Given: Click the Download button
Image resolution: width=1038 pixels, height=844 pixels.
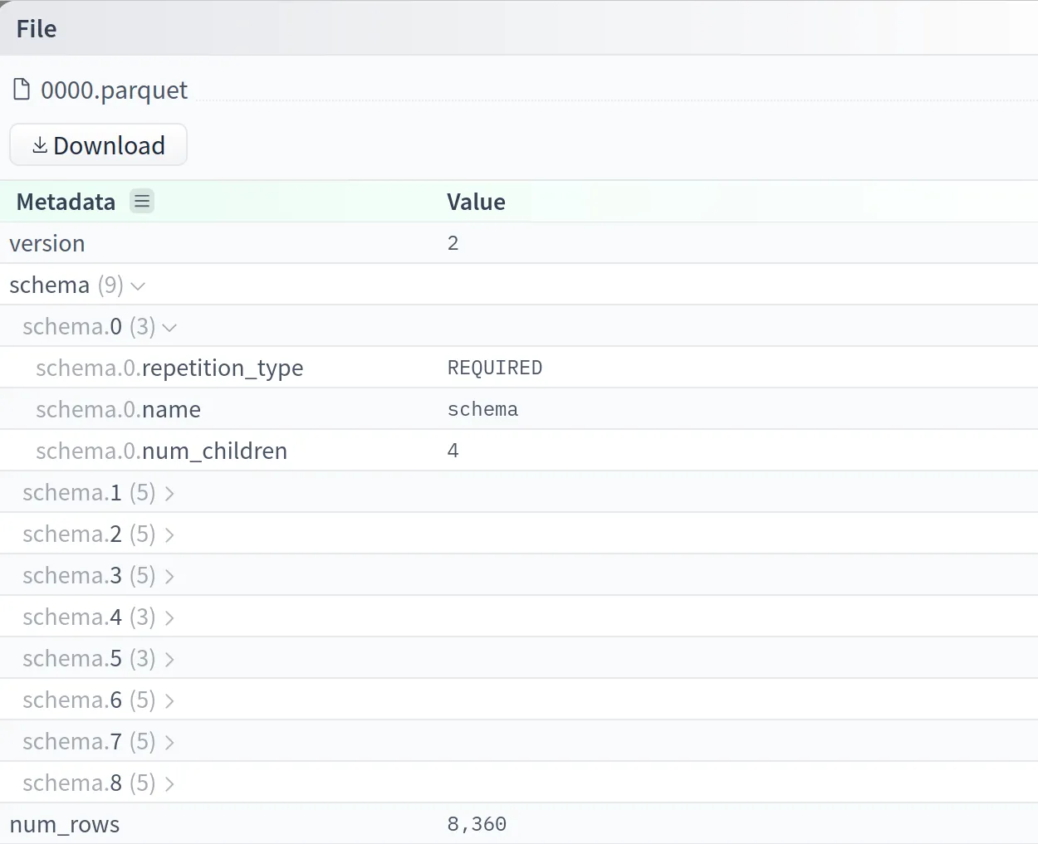Looking at the screenshot, I should click(x=98, y=144).
